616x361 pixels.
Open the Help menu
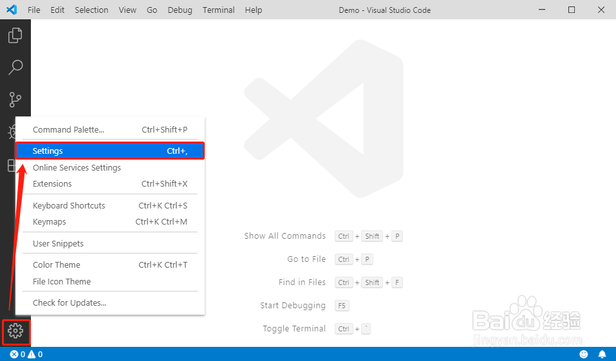tap(254, 10)
